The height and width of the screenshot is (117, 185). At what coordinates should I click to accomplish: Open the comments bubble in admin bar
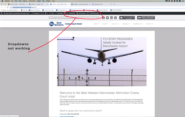[x=46, y=13]
